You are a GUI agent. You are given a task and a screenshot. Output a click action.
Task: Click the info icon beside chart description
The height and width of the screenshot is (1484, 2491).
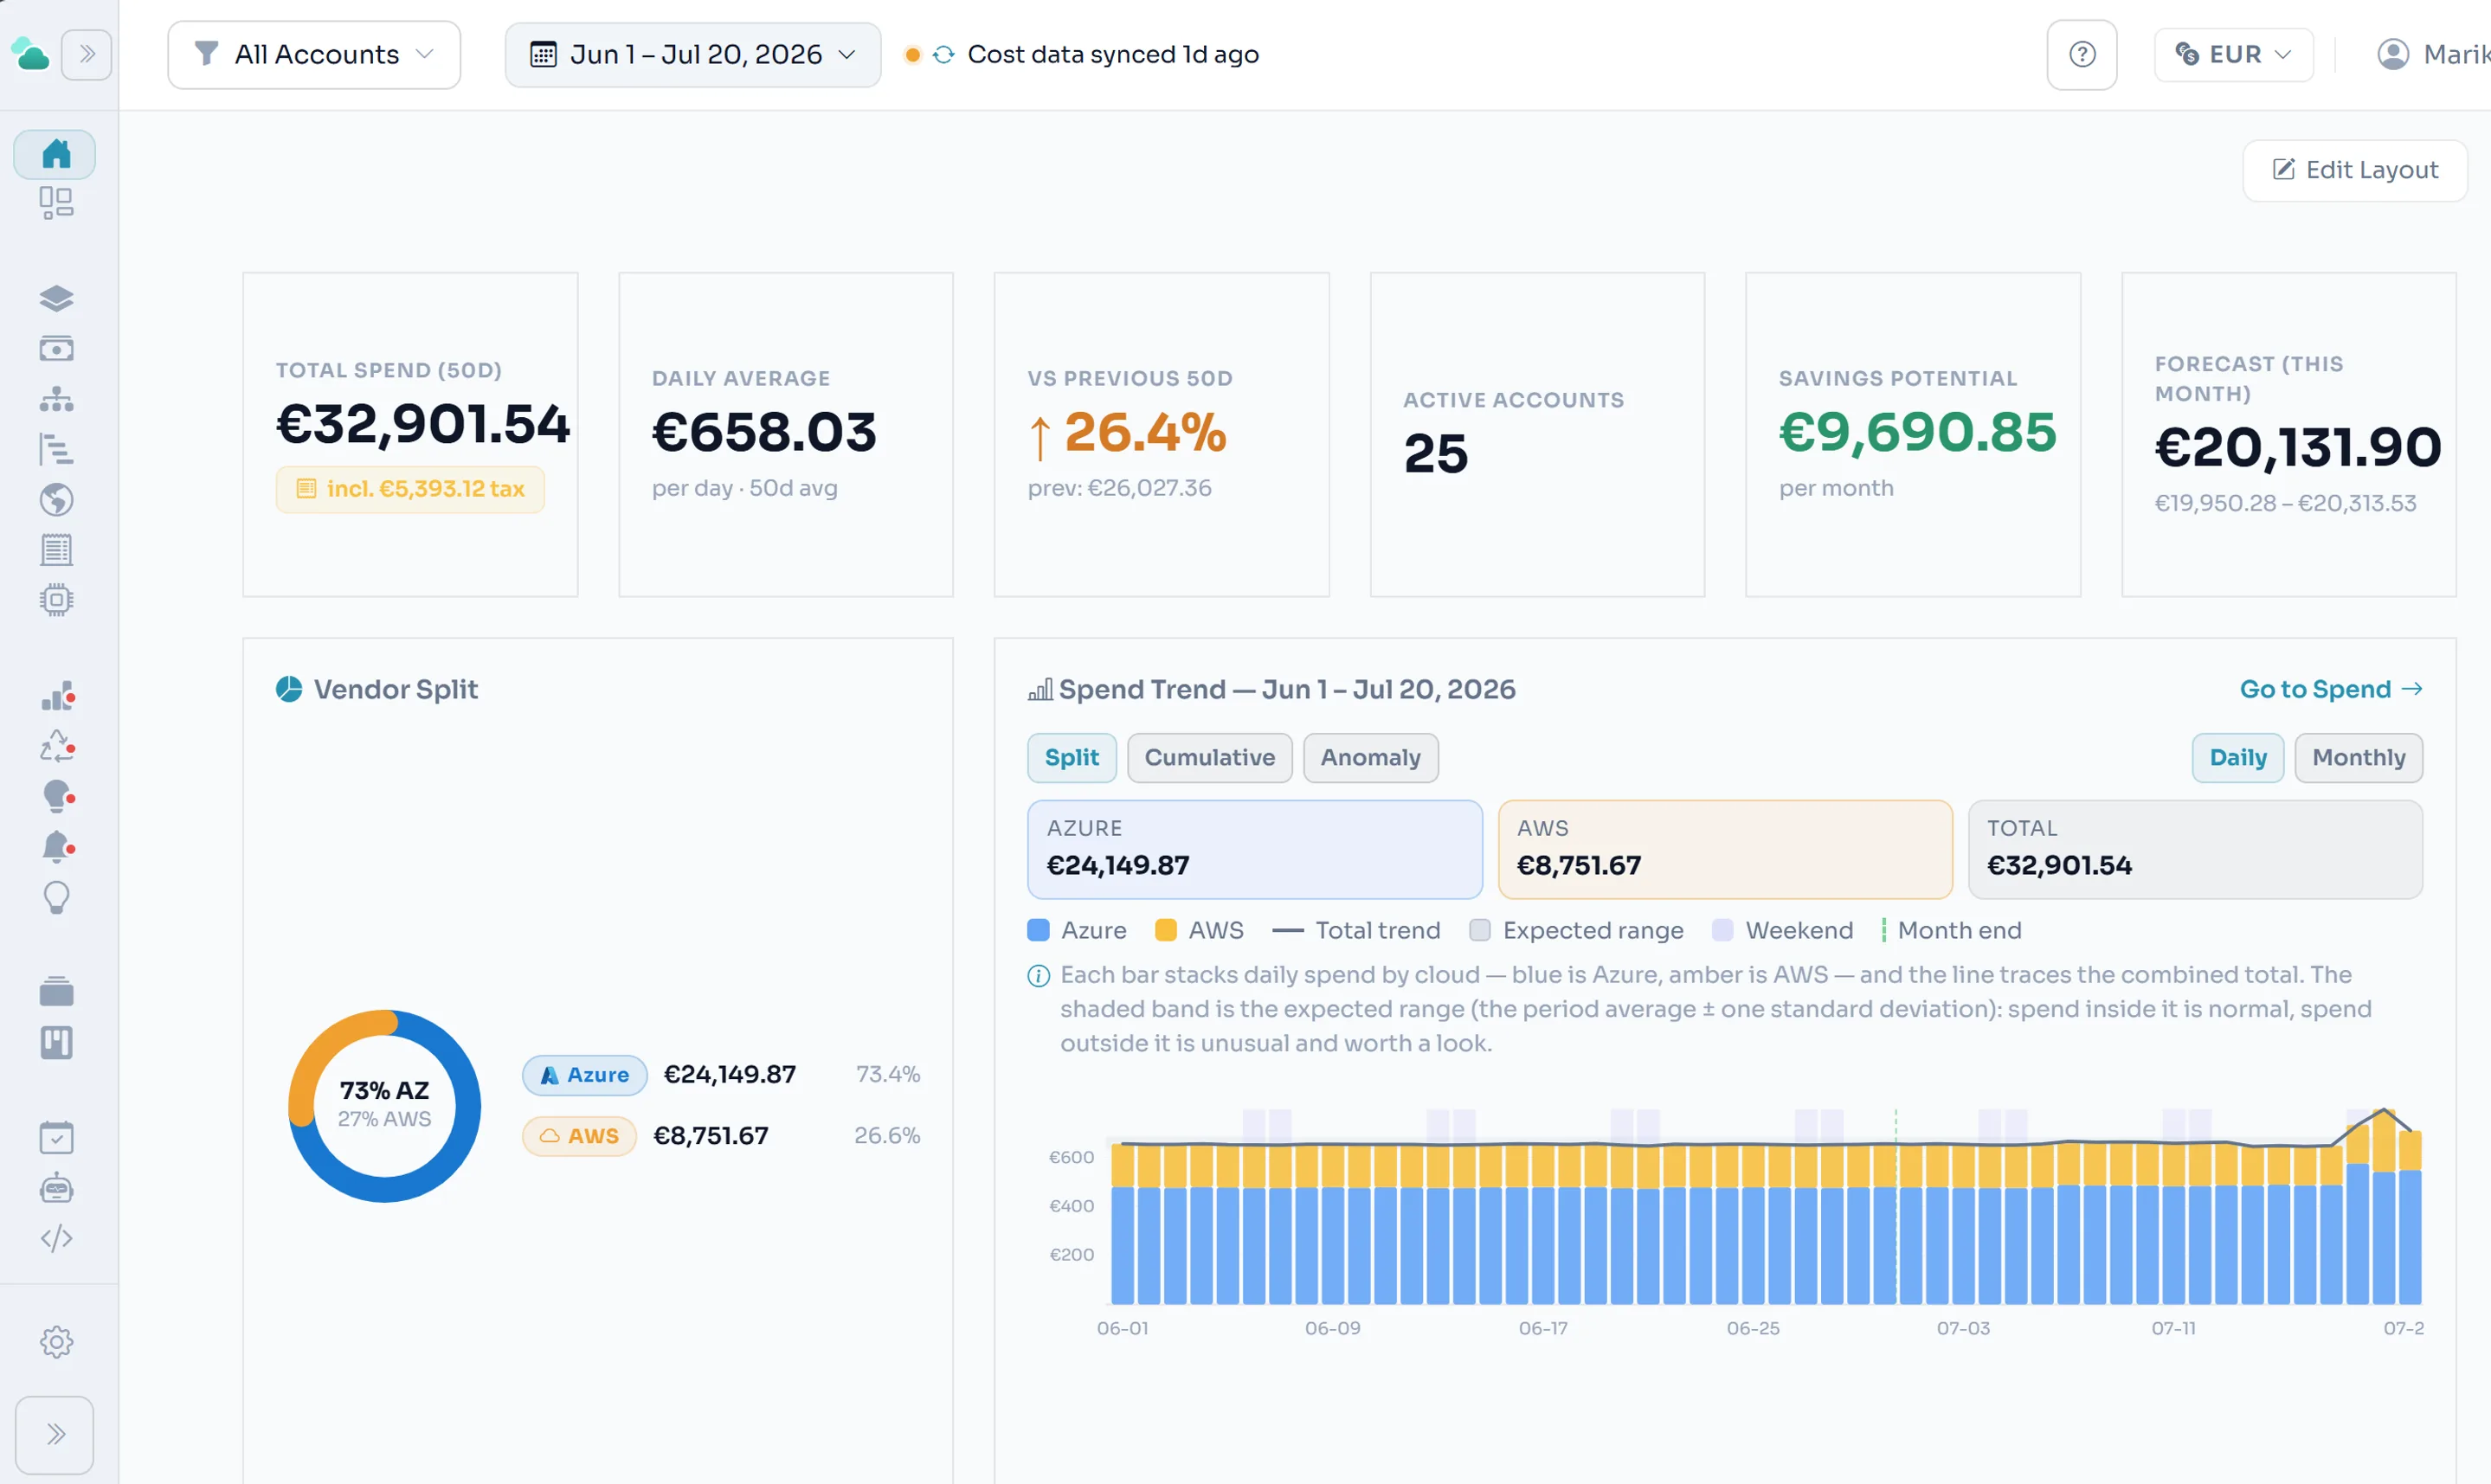[1039, 975]
